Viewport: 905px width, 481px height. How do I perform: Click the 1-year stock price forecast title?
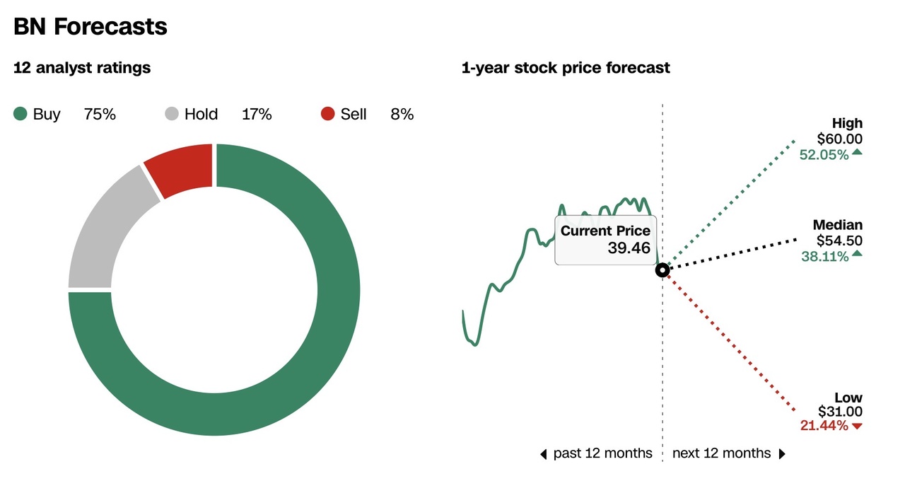point(566,68)
